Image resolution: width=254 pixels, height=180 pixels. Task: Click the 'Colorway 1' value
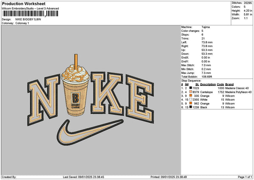point(22,23)
